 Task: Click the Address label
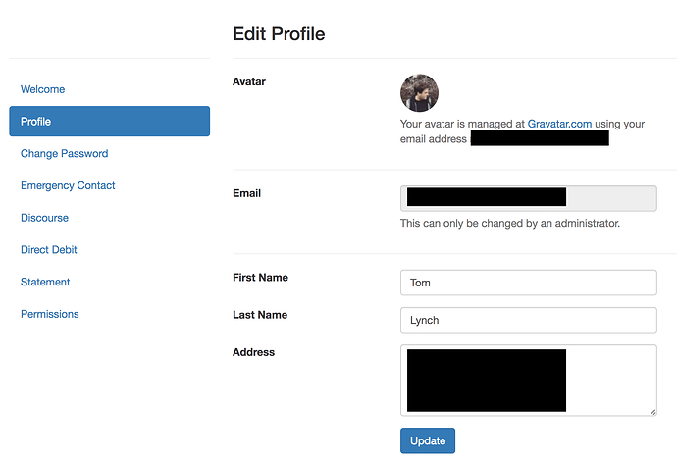tap(253, 352)
